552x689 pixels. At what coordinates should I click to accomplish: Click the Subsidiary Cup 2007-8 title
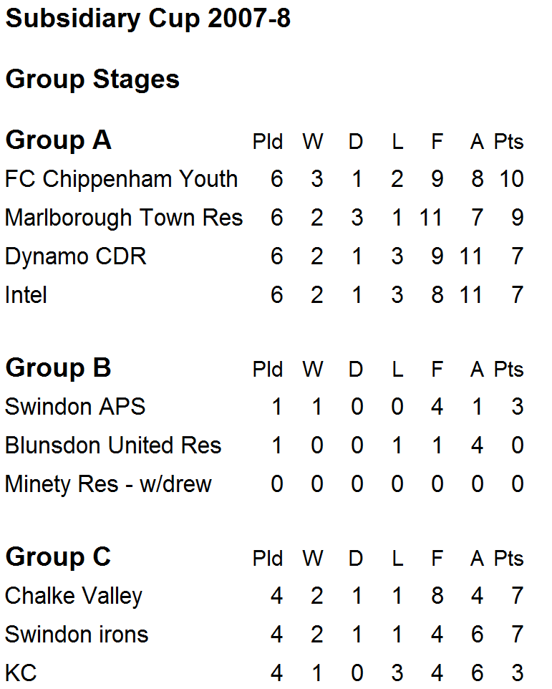point(148,19)
